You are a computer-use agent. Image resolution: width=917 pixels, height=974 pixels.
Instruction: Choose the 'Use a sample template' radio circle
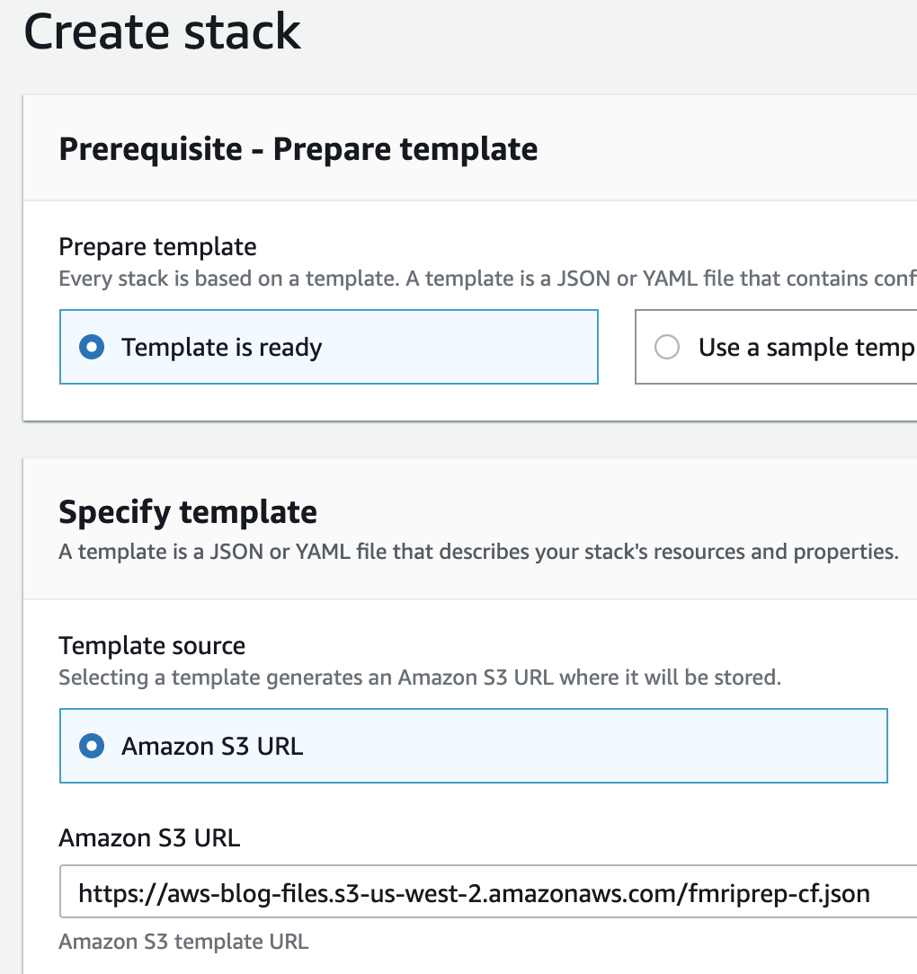pyautogui.click(x=667, y=347)
